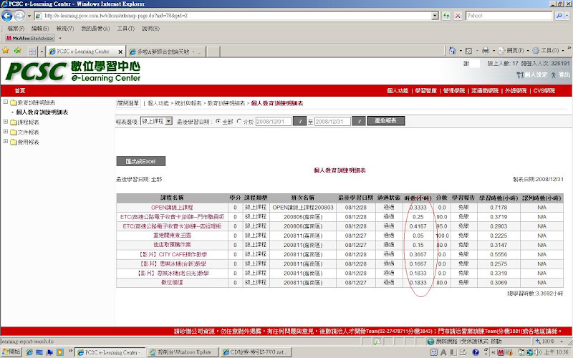Screen dimensions: 573x358
Task: Open the Quick Tabs dropdown arrow
Action: pos(42,52)
